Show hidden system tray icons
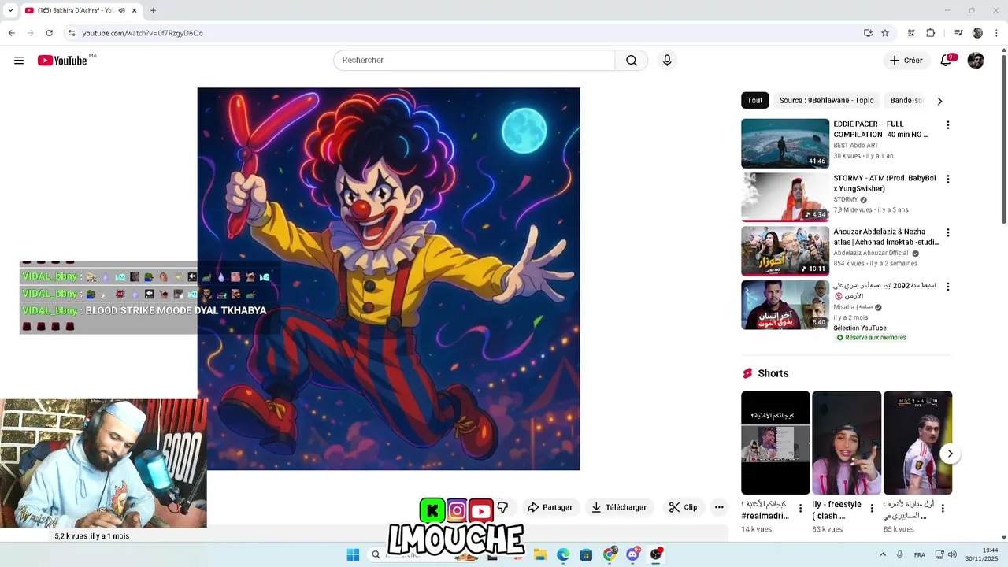 coord(883,554)
